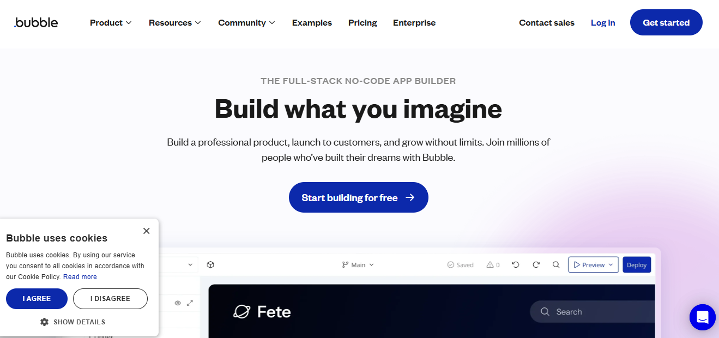Click the redo arrow icon in editor

pos(536,265)
